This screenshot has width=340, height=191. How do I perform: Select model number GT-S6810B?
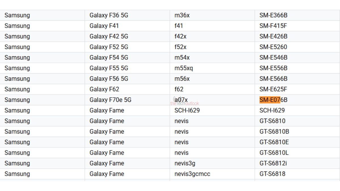point(274,132)
